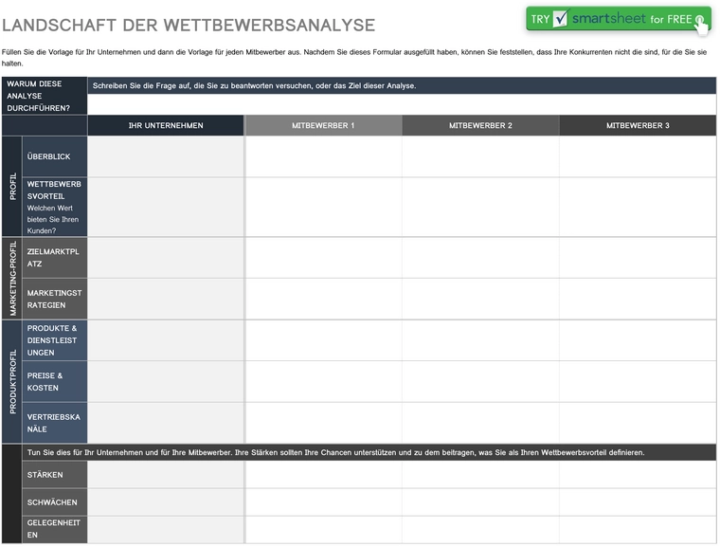Click the Schwächen cell under Mitbewerber 2
The width and height of the screenshot is (720, 547).
click(x=480, y=502)
